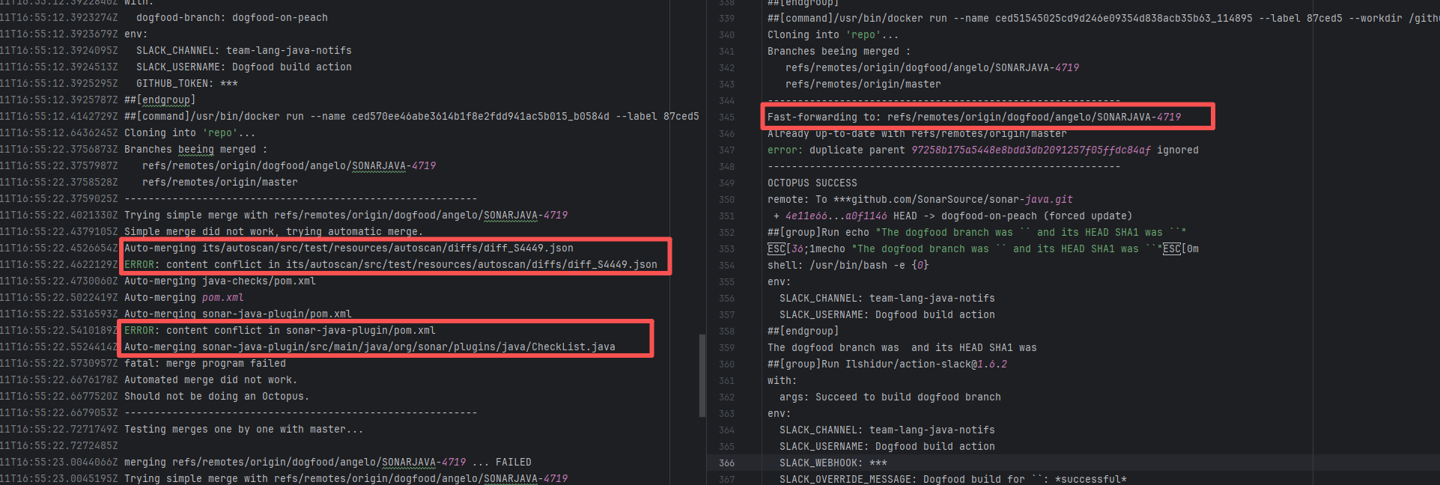Viewport: 1440px width, 485px height.
Task: Click the 'shell: /usr/bin/bash' line
Action: 848,266
